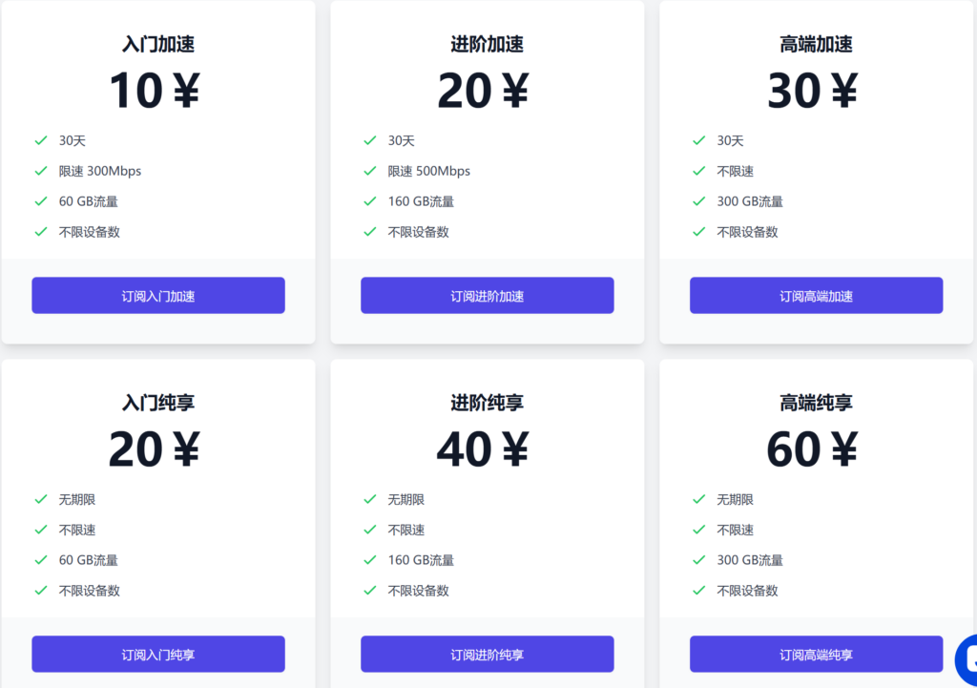Click the 30 ¥ price text
The height and width of the screenshot is (688, 977).
coord(812,92)
